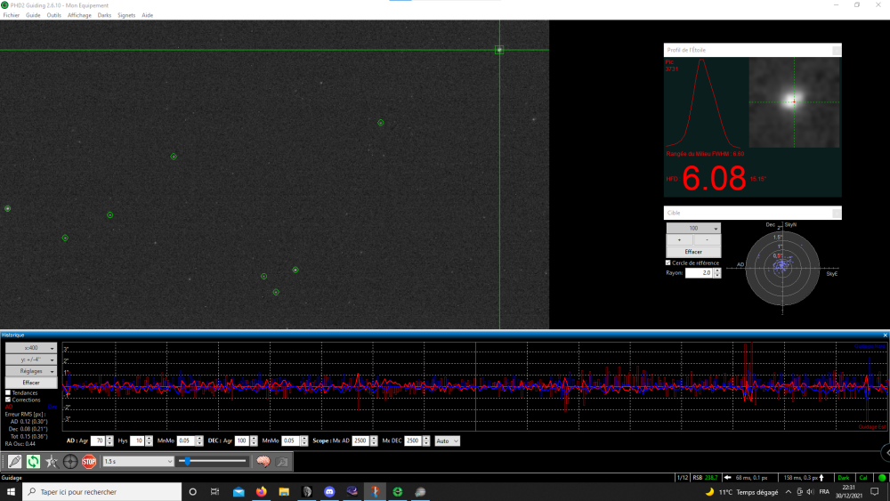Viewport: 890px width, 501px height.
Task: Open advanced settings brain icon
Action: tap(263, 462)
